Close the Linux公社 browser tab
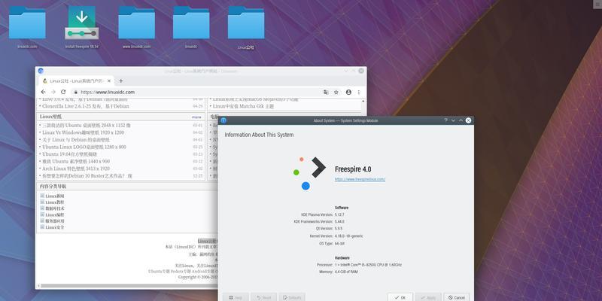This screenshot has width=602, height=301. pyautogui.click(x=109, y=81)
